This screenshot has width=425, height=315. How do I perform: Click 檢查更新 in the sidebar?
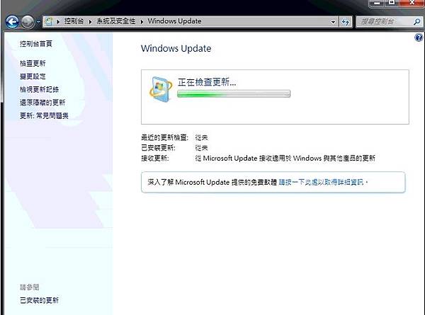click(33, 64)
